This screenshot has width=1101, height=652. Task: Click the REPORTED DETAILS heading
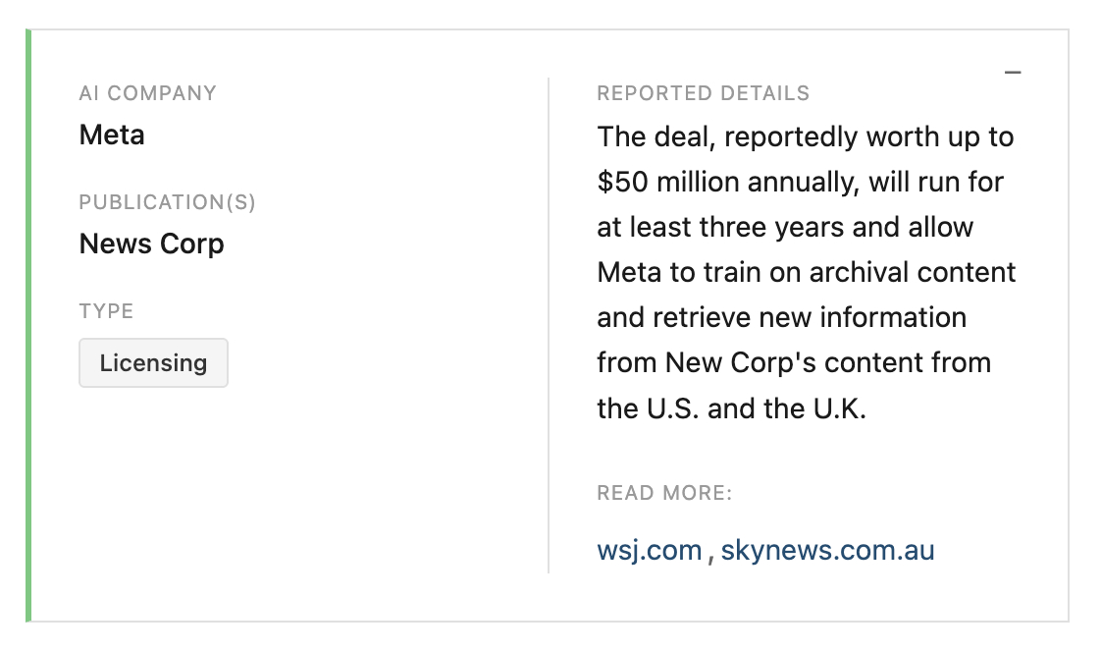pyautogui.click(x=703, y=93)
